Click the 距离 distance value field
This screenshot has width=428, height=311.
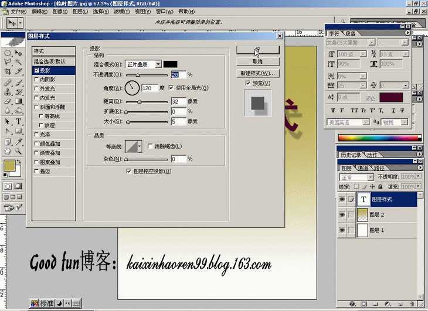click(178, 101)
